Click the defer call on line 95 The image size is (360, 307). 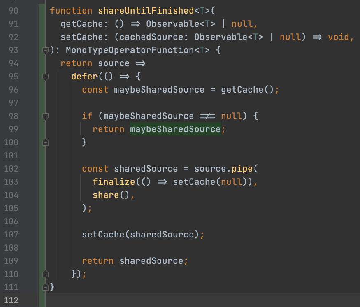click(x=84, y=77)
